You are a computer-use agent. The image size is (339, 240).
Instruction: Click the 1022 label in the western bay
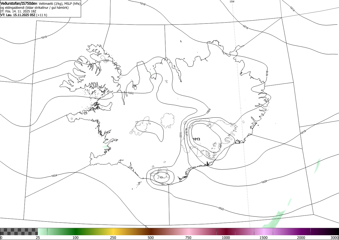point(131,93)
